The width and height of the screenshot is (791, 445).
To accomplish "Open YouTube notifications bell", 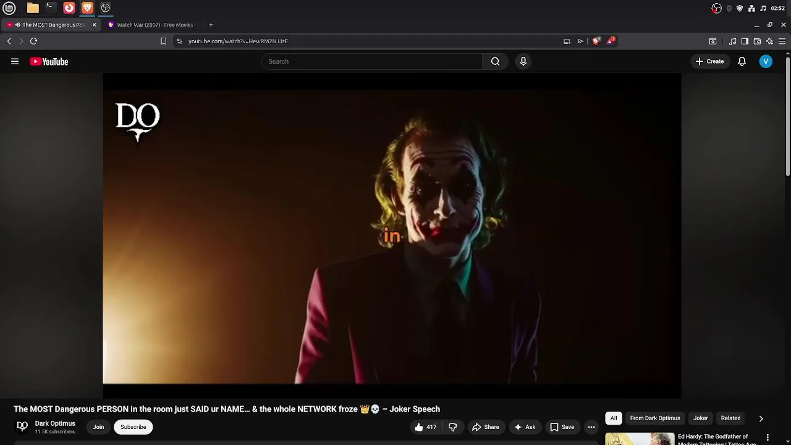I will [x=742, y=61].
